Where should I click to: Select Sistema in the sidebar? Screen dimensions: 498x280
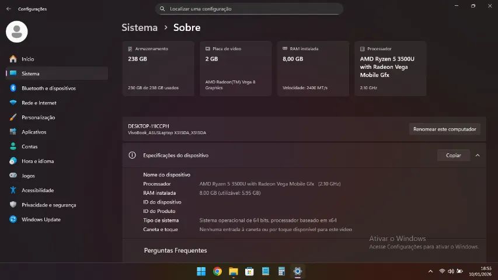tap(57, 73)
